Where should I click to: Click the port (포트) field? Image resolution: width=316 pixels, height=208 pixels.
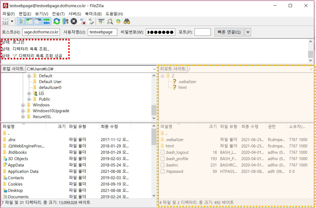tap(203, 32)
